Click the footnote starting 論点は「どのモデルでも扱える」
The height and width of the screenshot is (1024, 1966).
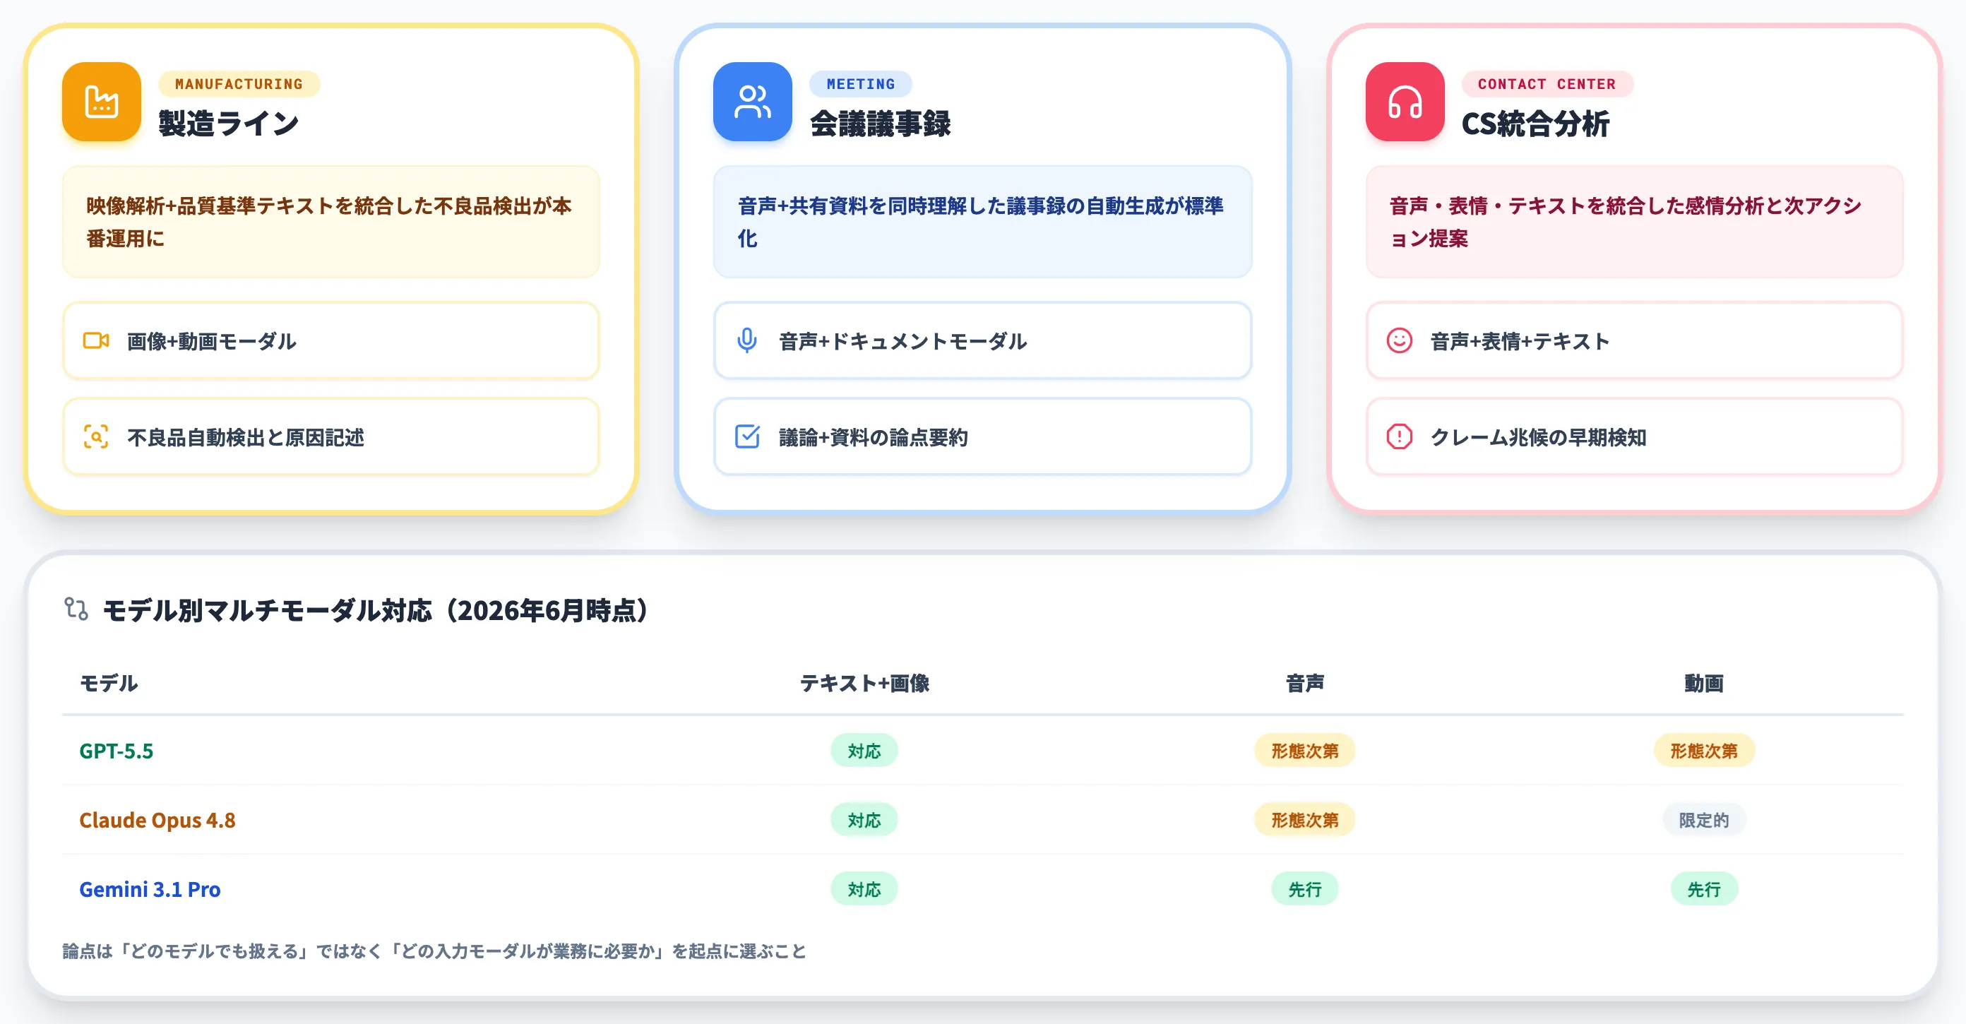[x=434, y=951]
